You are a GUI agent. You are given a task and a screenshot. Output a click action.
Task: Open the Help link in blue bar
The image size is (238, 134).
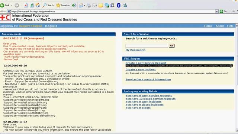(x=230, y=26)
